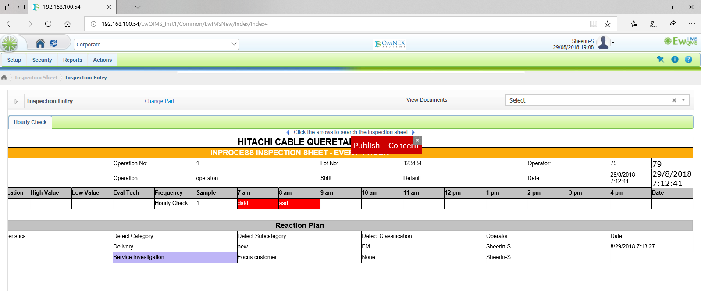Click browser share icon
The image size is (701, 291).
point(673,24)
